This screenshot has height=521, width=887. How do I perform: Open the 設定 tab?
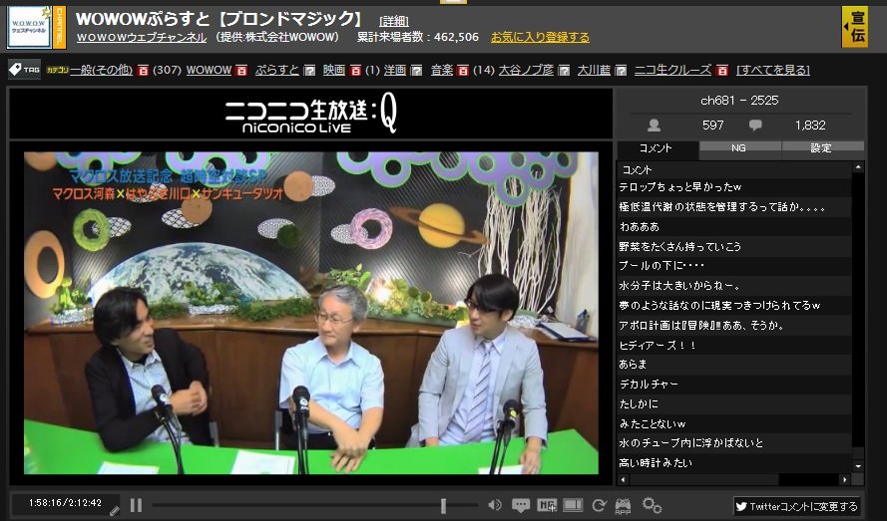click(822, 148)
